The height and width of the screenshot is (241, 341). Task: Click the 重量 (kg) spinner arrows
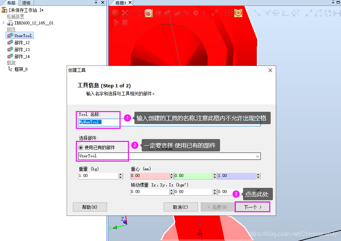(121, 176)
